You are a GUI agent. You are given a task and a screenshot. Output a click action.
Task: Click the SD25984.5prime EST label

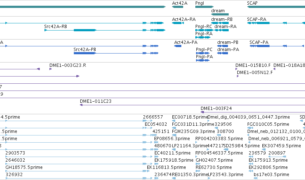(242, 146)
